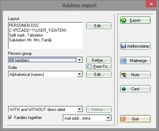Click the Word Mailmerge icon
Viewport: 159px width, 131px height.
pyautogui.click(x=124, y=60)
